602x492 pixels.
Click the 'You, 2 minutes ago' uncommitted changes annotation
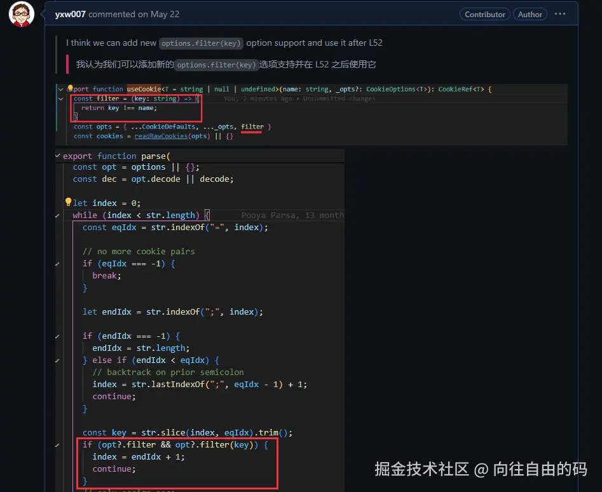[x=299, y=99]
